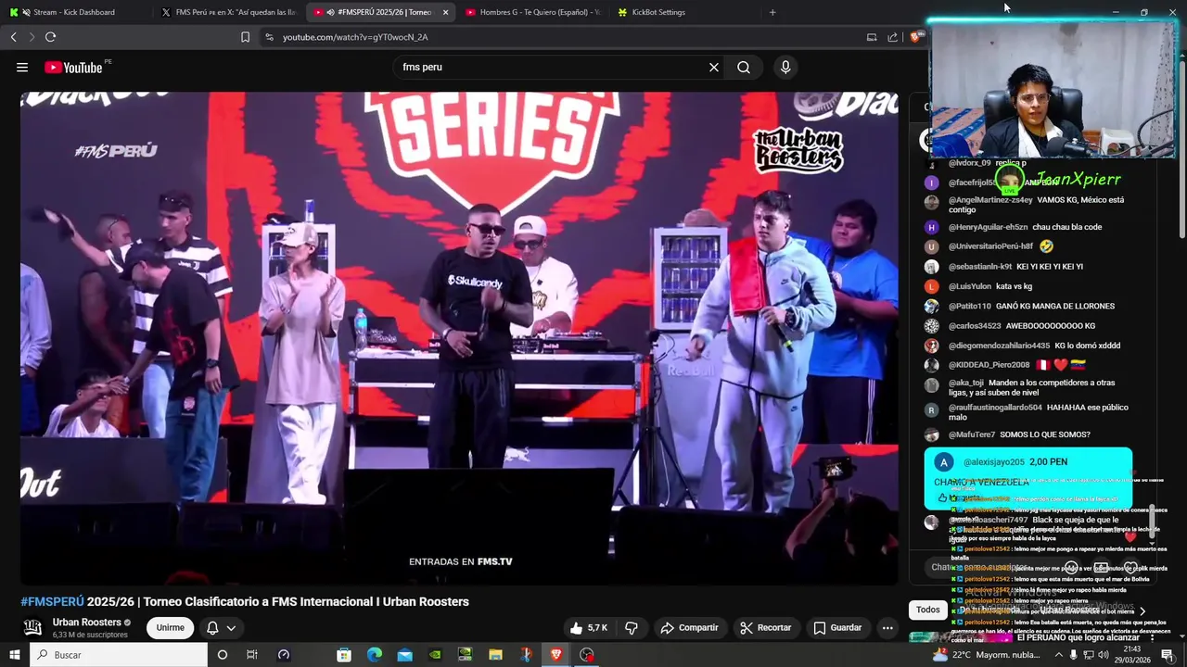Screen dimensions: 1187x667
Task: Dislike the video with thumbs-down icon
Action: click(632, 628)
